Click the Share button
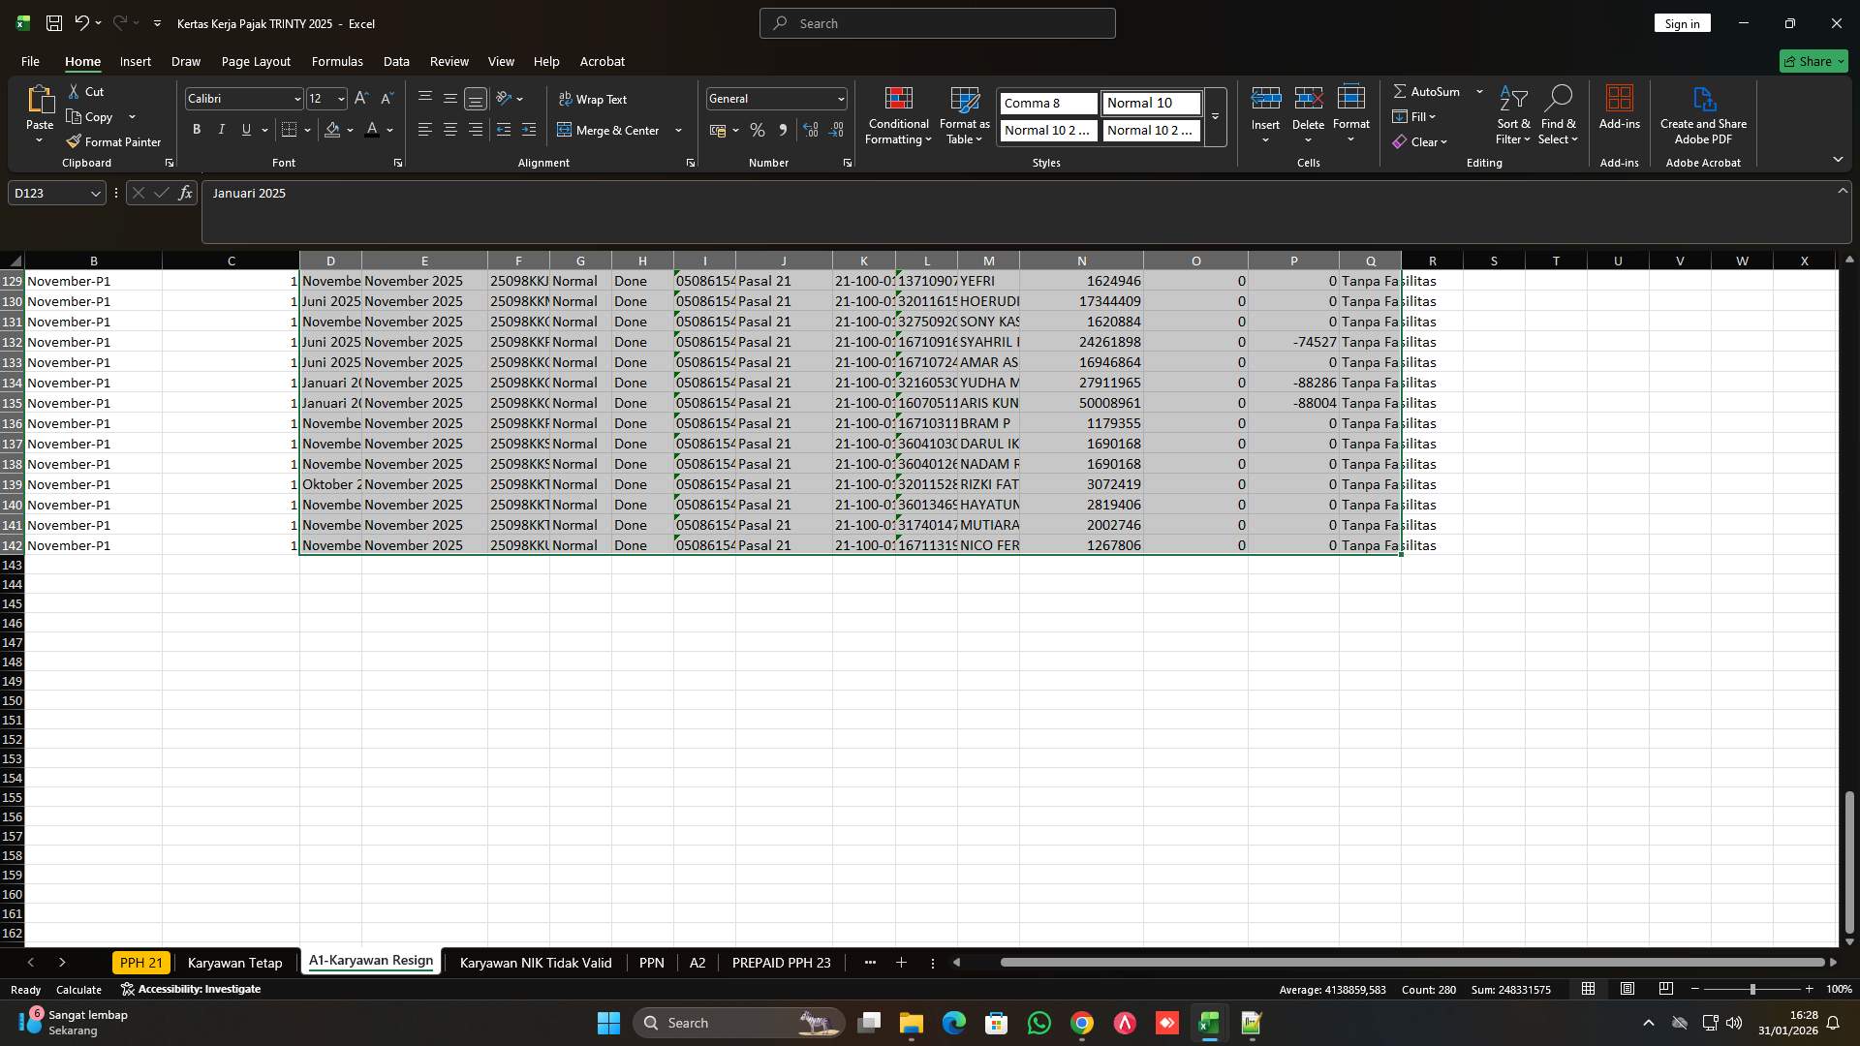 [1813, 61]
